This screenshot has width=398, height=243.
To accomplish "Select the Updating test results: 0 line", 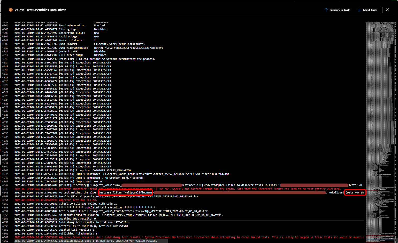I will click(55, 218).
